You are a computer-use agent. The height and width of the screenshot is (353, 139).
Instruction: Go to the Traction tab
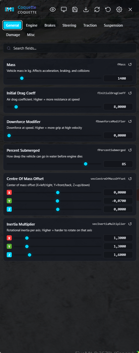point(90,25)
